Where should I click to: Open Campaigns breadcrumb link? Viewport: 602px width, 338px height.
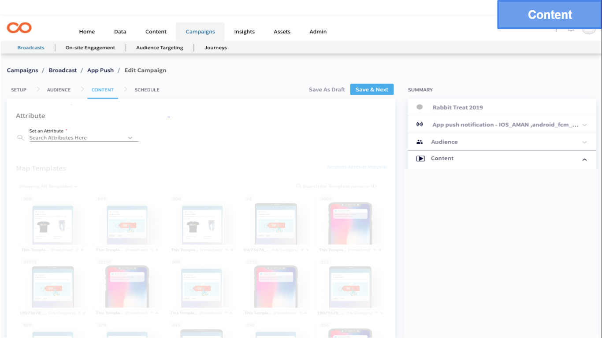pos(22,70)
